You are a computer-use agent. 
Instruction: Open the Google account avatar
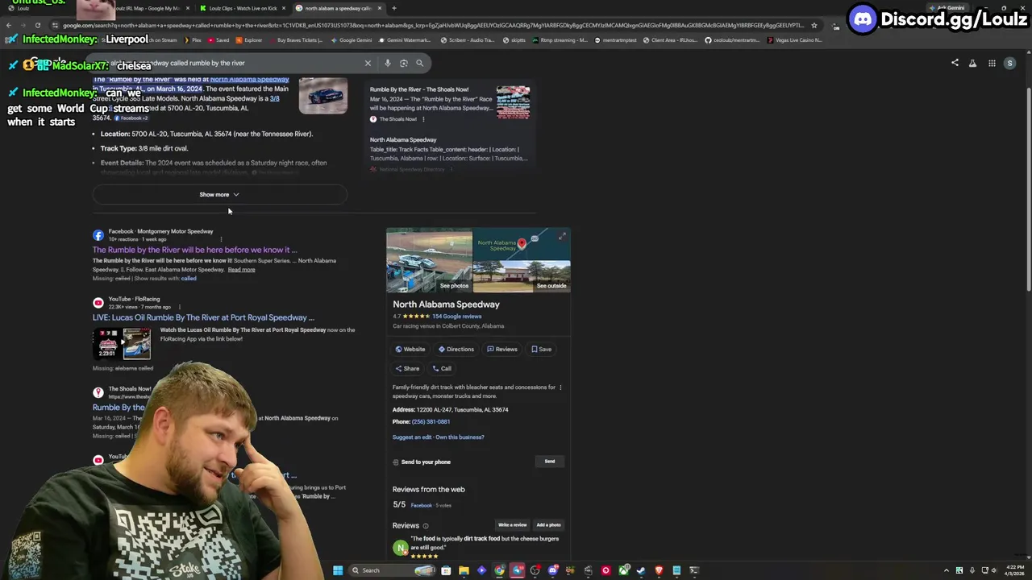point(1009,63)
